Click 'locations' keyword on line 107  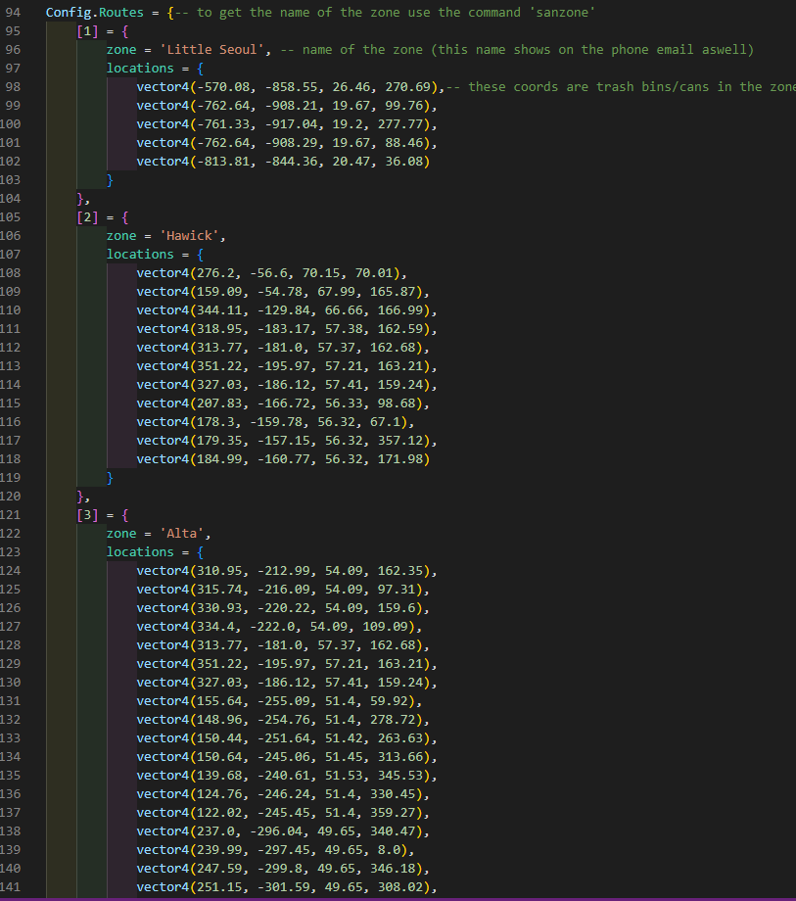tap(141, 255)
